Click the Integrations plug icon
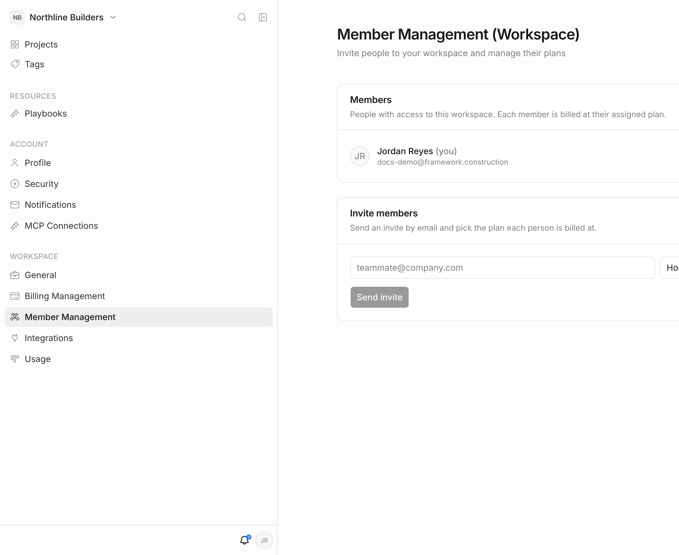Image resolution: width=679 pixels, height=555 pixels. coord(15,338)
